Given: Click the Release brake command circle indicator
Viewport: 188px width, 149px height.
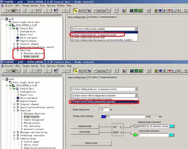Looking at the screenshot, I should pyautogui.click(x=135, y=126).
